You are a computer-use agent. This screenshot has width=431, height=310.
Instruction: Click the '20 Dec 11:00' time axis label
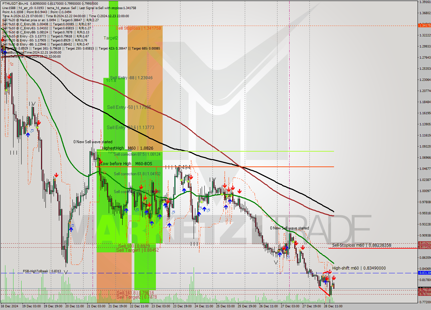[74, 306]
